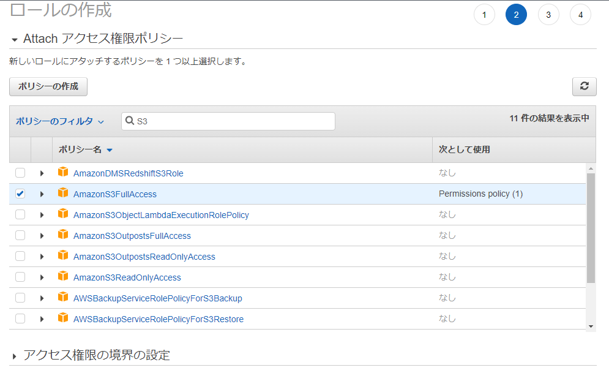609x381 pixels.
Task: Expand the AmazonS3ReadOnlyAccess row arrow
Action: pos(42,277)
